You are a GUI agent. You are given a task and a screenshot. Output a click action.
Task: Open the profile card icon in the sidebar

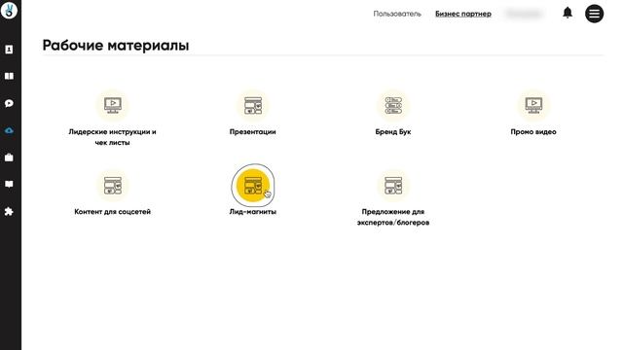(x=9, y=50)
